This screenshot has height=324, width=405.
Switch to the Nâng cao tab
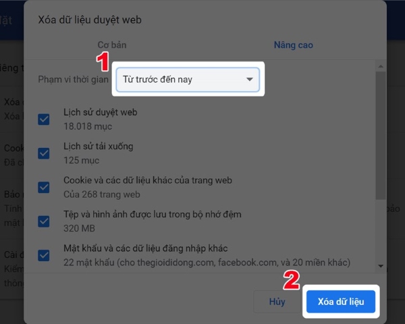293,45
